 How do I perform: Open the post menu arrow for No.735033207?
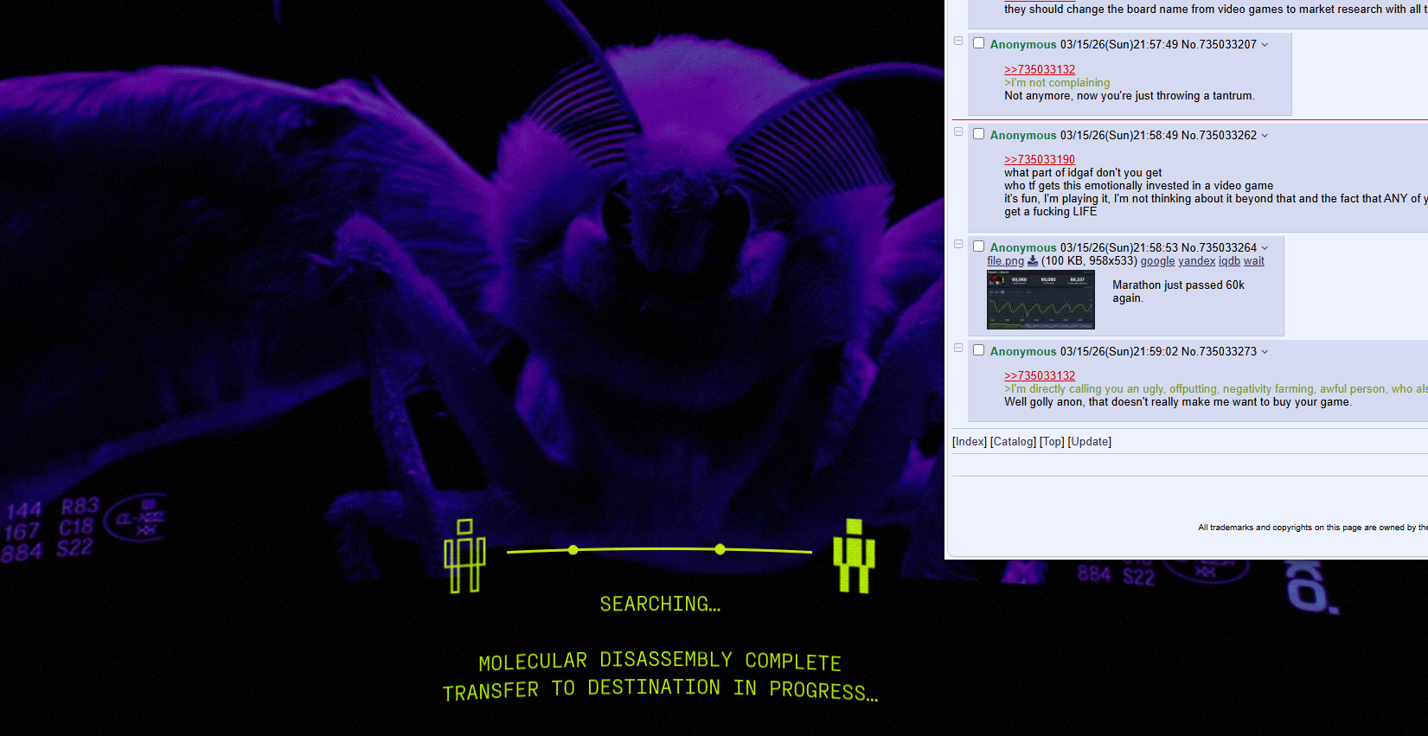point(1265,45)
